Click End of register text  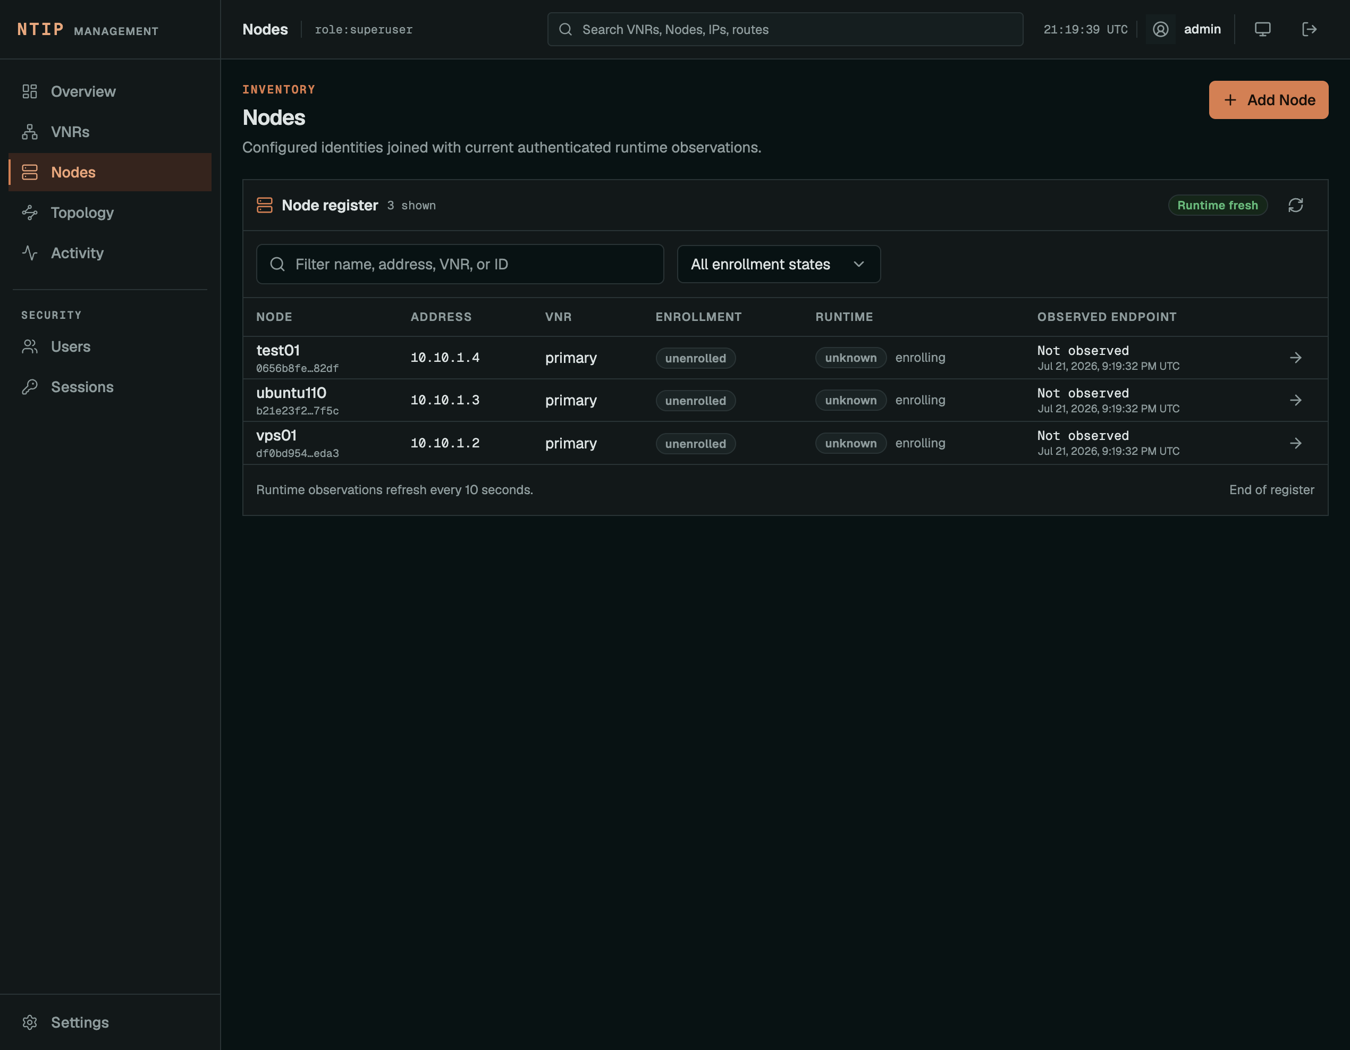(x=1271, y=489)
